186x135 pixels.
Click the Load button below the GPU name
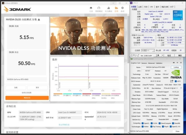pyautogui.click(x=16, y=87)
